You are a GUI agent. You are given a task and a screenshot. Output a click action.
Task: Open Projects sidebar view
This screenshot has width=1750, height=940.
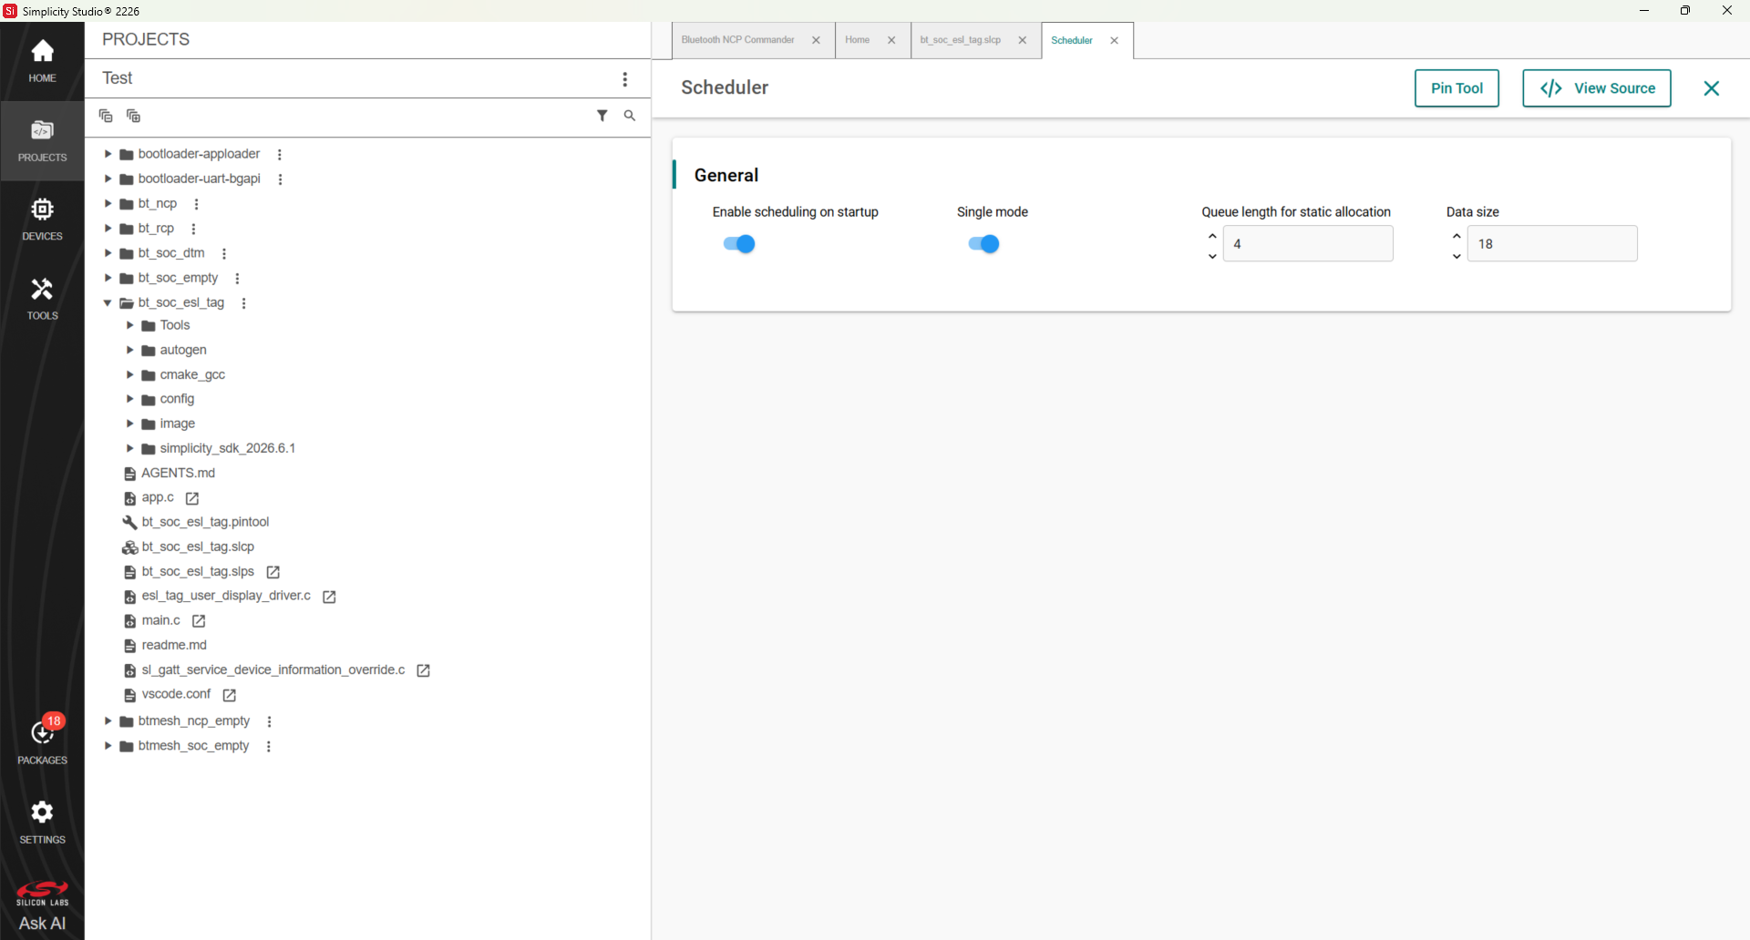point(42,140)
